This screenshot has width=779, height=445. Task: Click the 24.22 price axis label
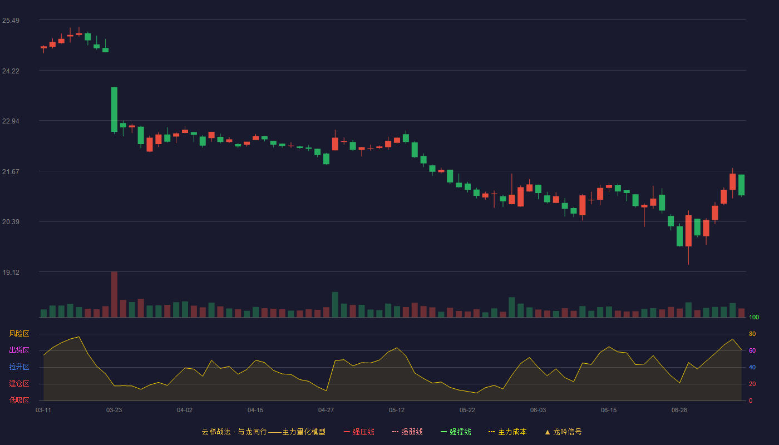(11, 71)
